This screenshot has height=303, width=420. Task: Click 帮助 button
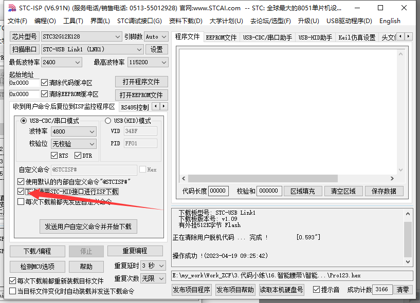click(x=86, y=267)
